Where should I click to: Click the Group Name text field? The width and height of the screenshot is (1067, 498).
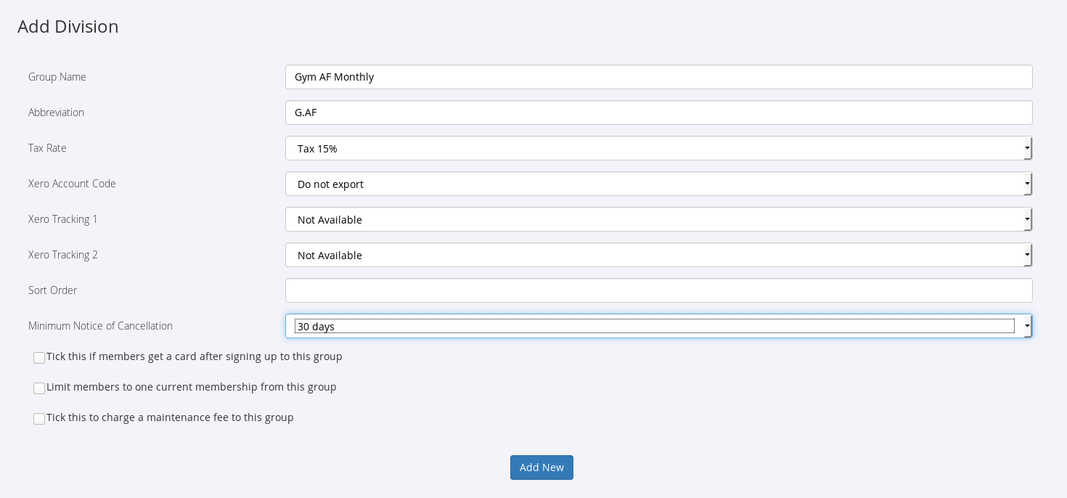pyautogui.click(x=658, y=77)
